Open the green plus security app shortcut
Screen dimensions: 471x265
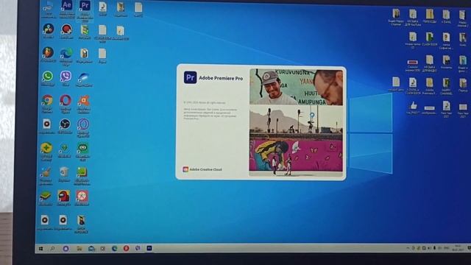pyautogui.click(x=46, y=148)
